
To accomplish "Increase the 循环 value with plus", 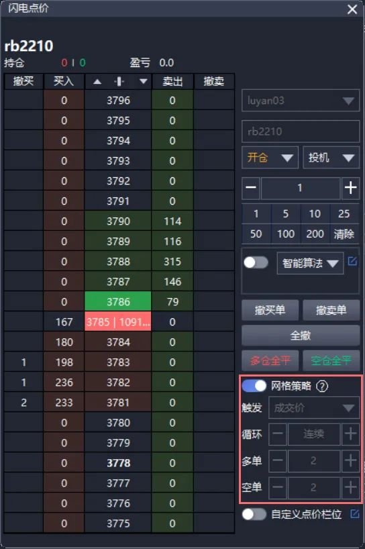I will point(350,434).
